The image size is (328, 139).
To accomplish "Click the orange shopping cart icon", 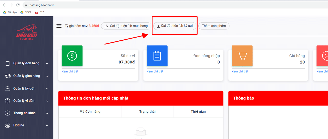I will 242,56.
